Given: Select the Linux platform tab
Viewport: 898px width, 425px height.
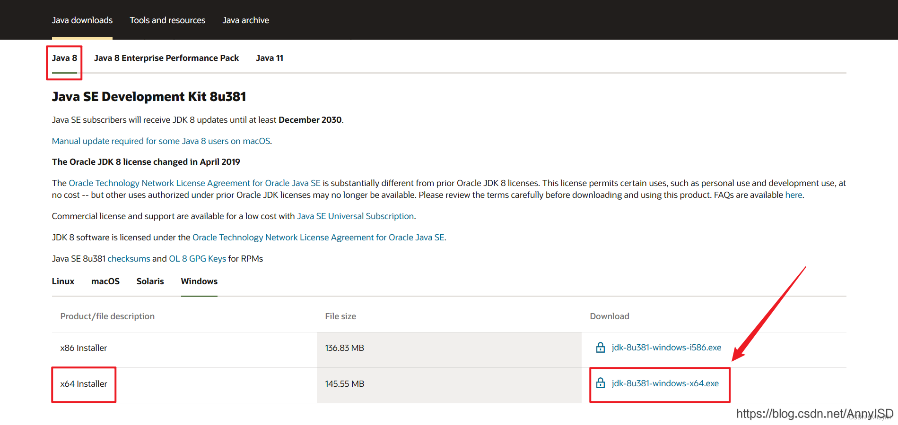Looking at the screenshot, I should pyautogui.click(x=63, y=281).
